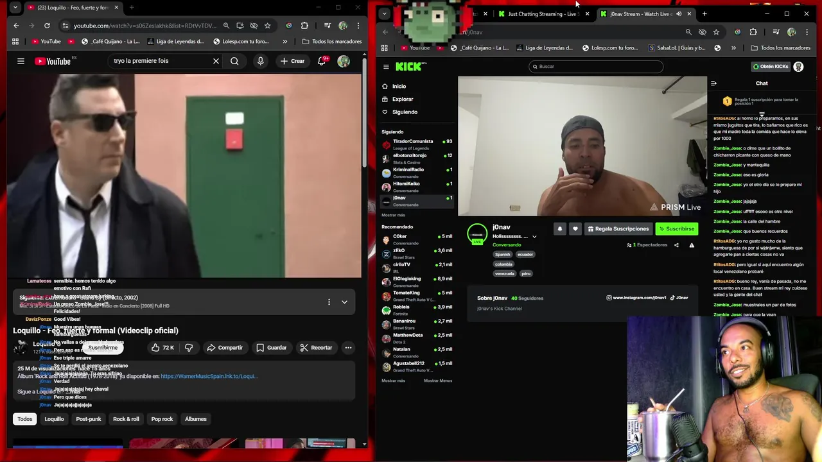Open media controls icon in Kick browser toolbar
Image resolution: width=822 pixels, height=462 pixels.
pos(776,32)
